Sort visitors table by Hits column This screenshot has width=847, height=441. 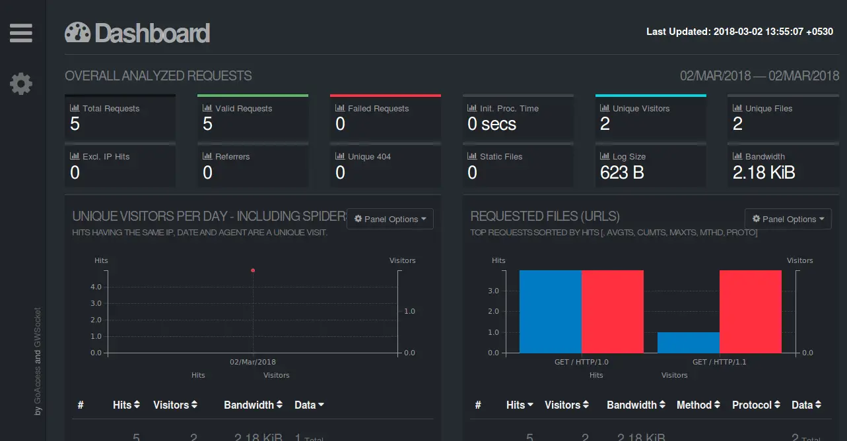(x=126, y=405)
